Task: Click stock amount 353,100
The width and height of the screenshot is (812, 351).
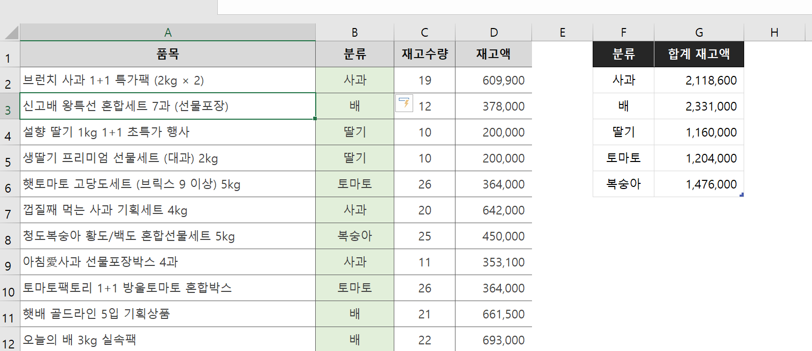Action: (x=494, y=262)
